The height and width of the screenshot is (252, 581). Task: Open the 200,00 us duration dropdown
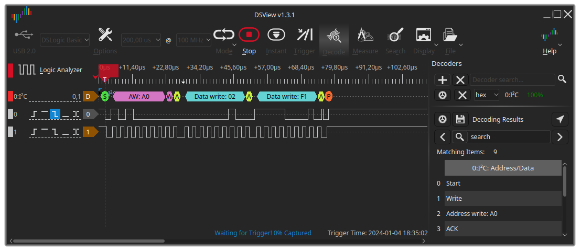coord(141,40)
